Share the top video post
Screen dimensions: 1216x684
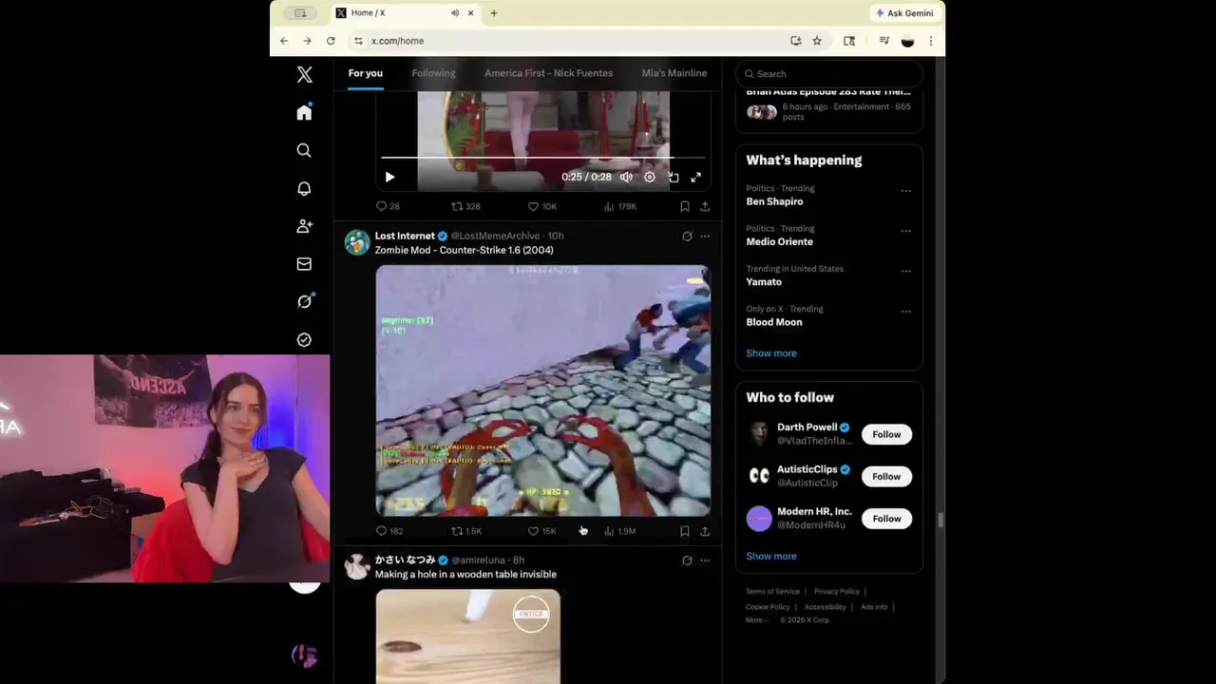tap(705, 206)
